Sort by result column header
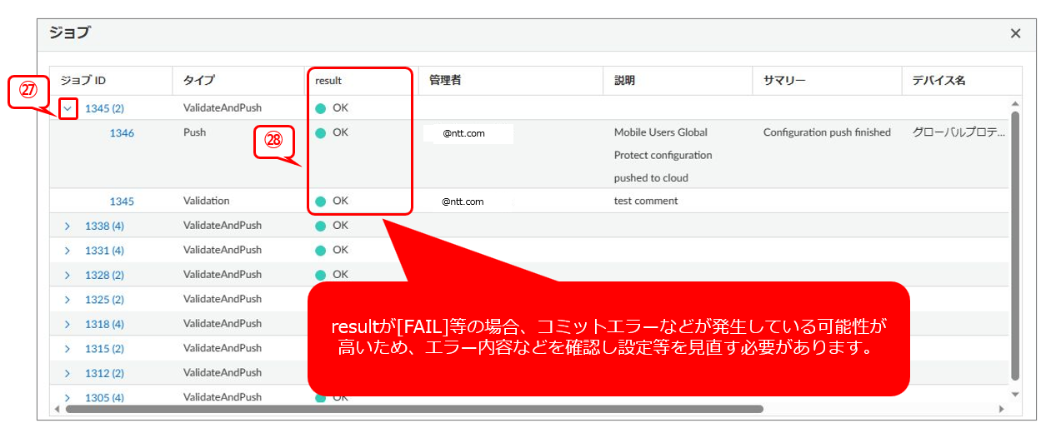Viewport: 1051px width, 433px height. pyautogui.click(x=328, y=81)
